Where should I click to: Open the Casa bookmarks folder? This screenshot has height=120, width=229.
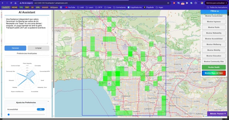click(x=108, y=7)
